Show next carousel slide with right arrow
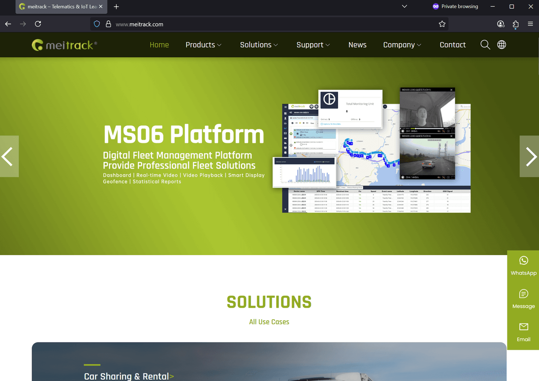Screen dimensions: 539x381 pyautogui.click(x=530, y=156)
